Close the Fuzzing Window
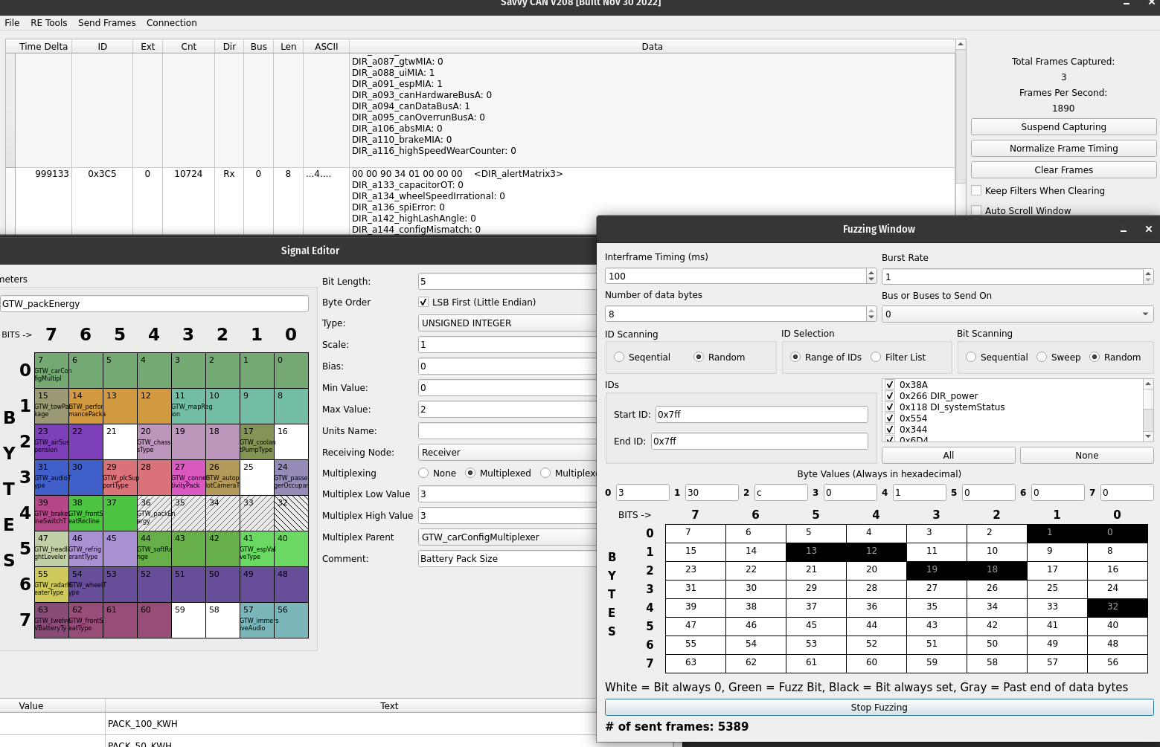The height and width of the screenshot is (747, 1160). [x=1148, y=230]
